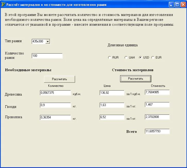Click the куб.м. unit label
This screenshot has height=168, width=187.
pyautogui.click(x=77, y=94)
